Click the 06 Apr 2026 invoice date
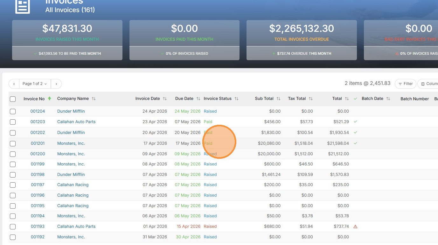This screenshot has width=438, height=245. coord(155,216)
